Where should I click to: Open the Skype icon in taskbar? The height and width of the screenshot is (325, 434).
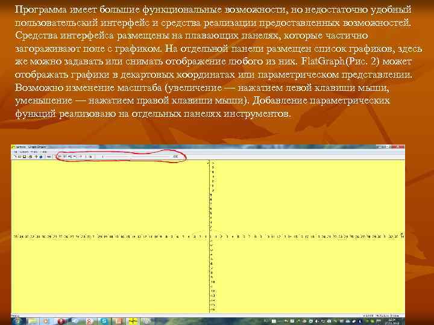pos(104,321)
